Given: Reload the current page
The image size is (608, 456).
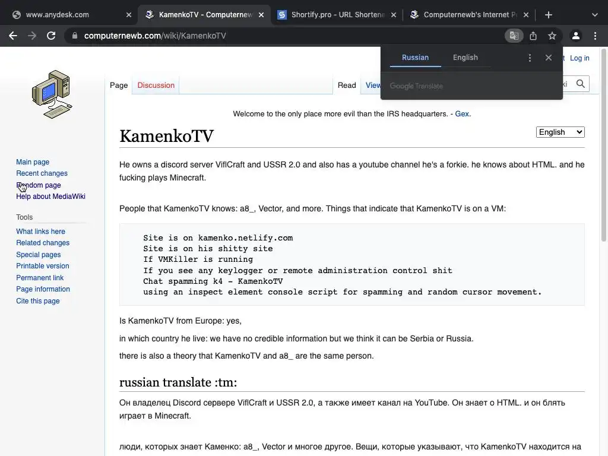Looking at the screenshot, I should click(51, 36).
